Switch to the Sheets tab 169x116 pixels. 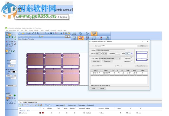25,102
